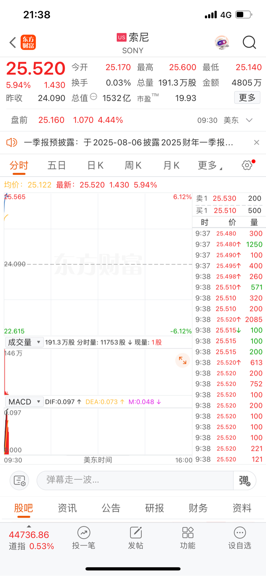Tap the 更多 quote details button
Screen dimensions: 266x576
[247, 98]
